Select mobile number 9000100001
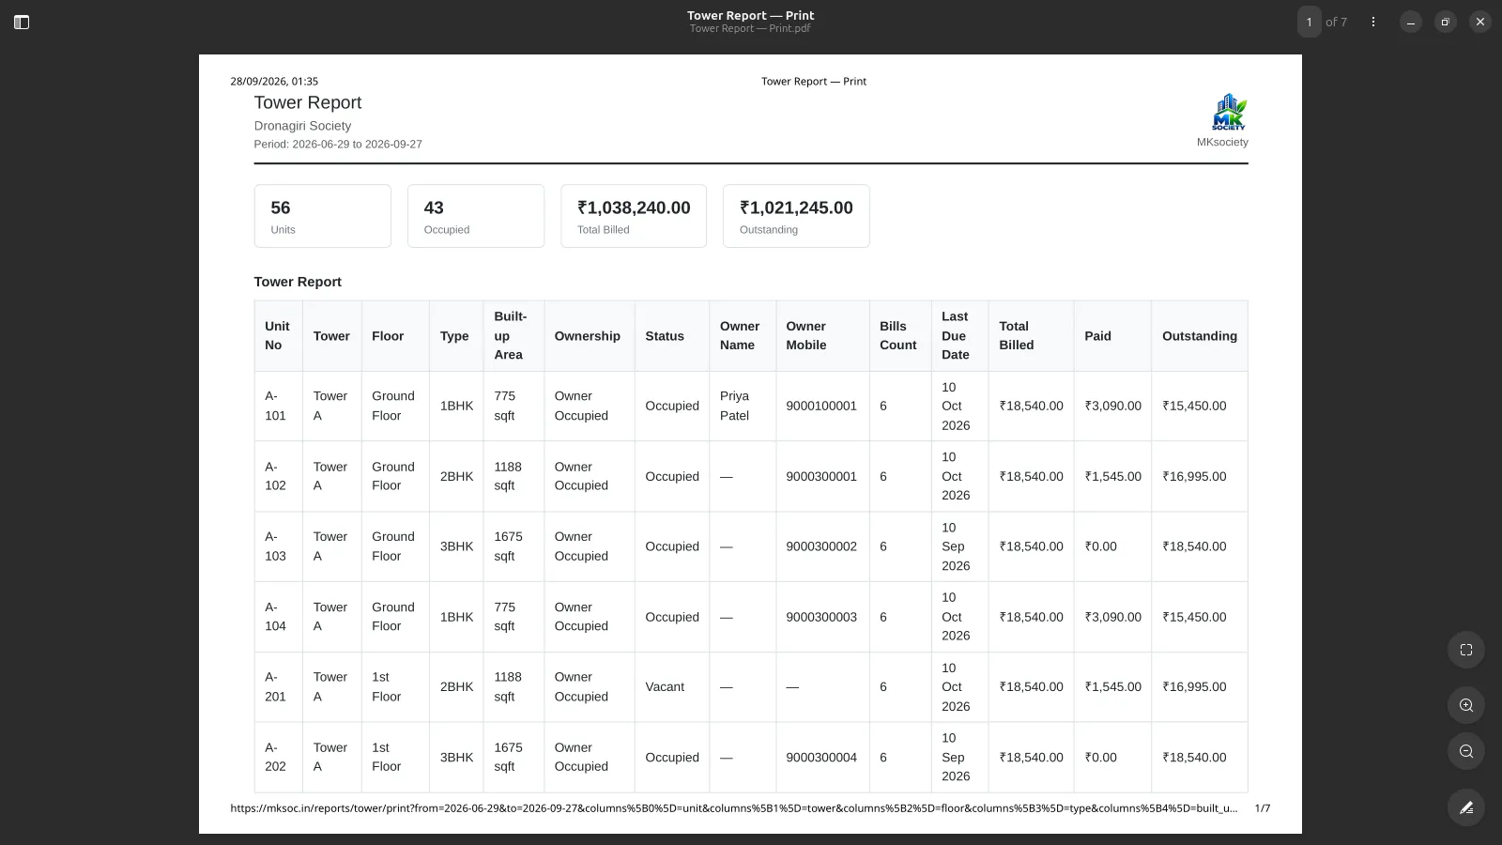Screen dimensions: 1502x845 click(x=821, y=406)
